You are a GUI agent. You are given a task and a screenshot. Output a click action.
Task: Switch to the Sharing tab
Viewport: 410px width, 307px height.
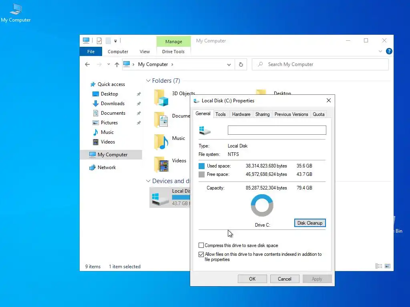262,114
